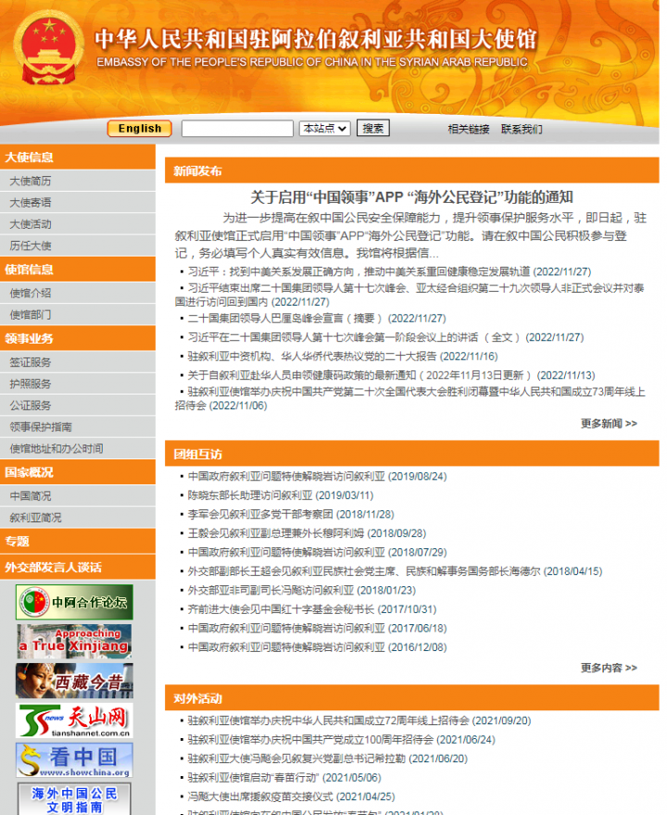This screenshot has width=667, height=815.
Task: Click the 西藏今昔 banner
Action: pyautogui.click(x=74, y=681)
